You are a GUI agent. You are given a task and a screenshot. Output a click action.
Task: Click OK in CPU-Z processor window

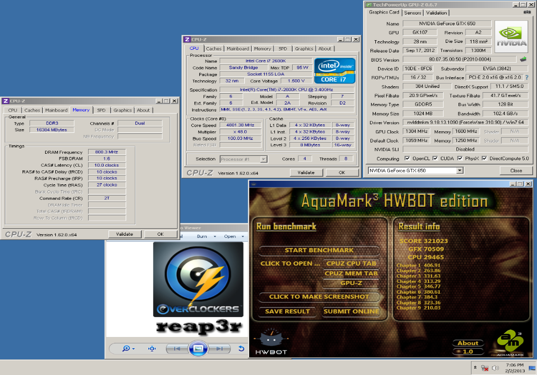pyautogui.click(x=342, y=173)
